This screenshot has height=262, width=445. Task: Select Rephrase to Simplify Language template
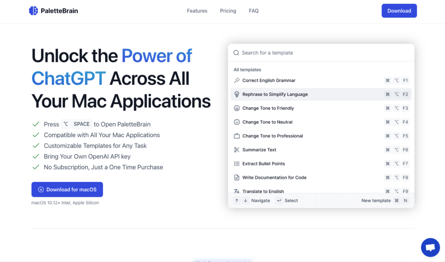[321, 94]
